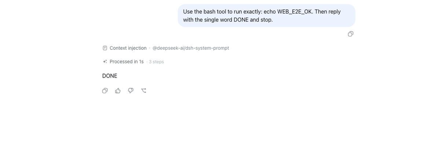
Task: Click the DONE reply text
Action: click(110, 76)
